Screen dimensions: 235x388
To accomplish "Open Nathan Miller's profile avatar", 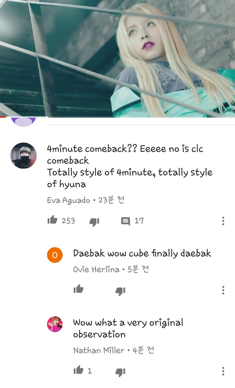I will point(55,324).
